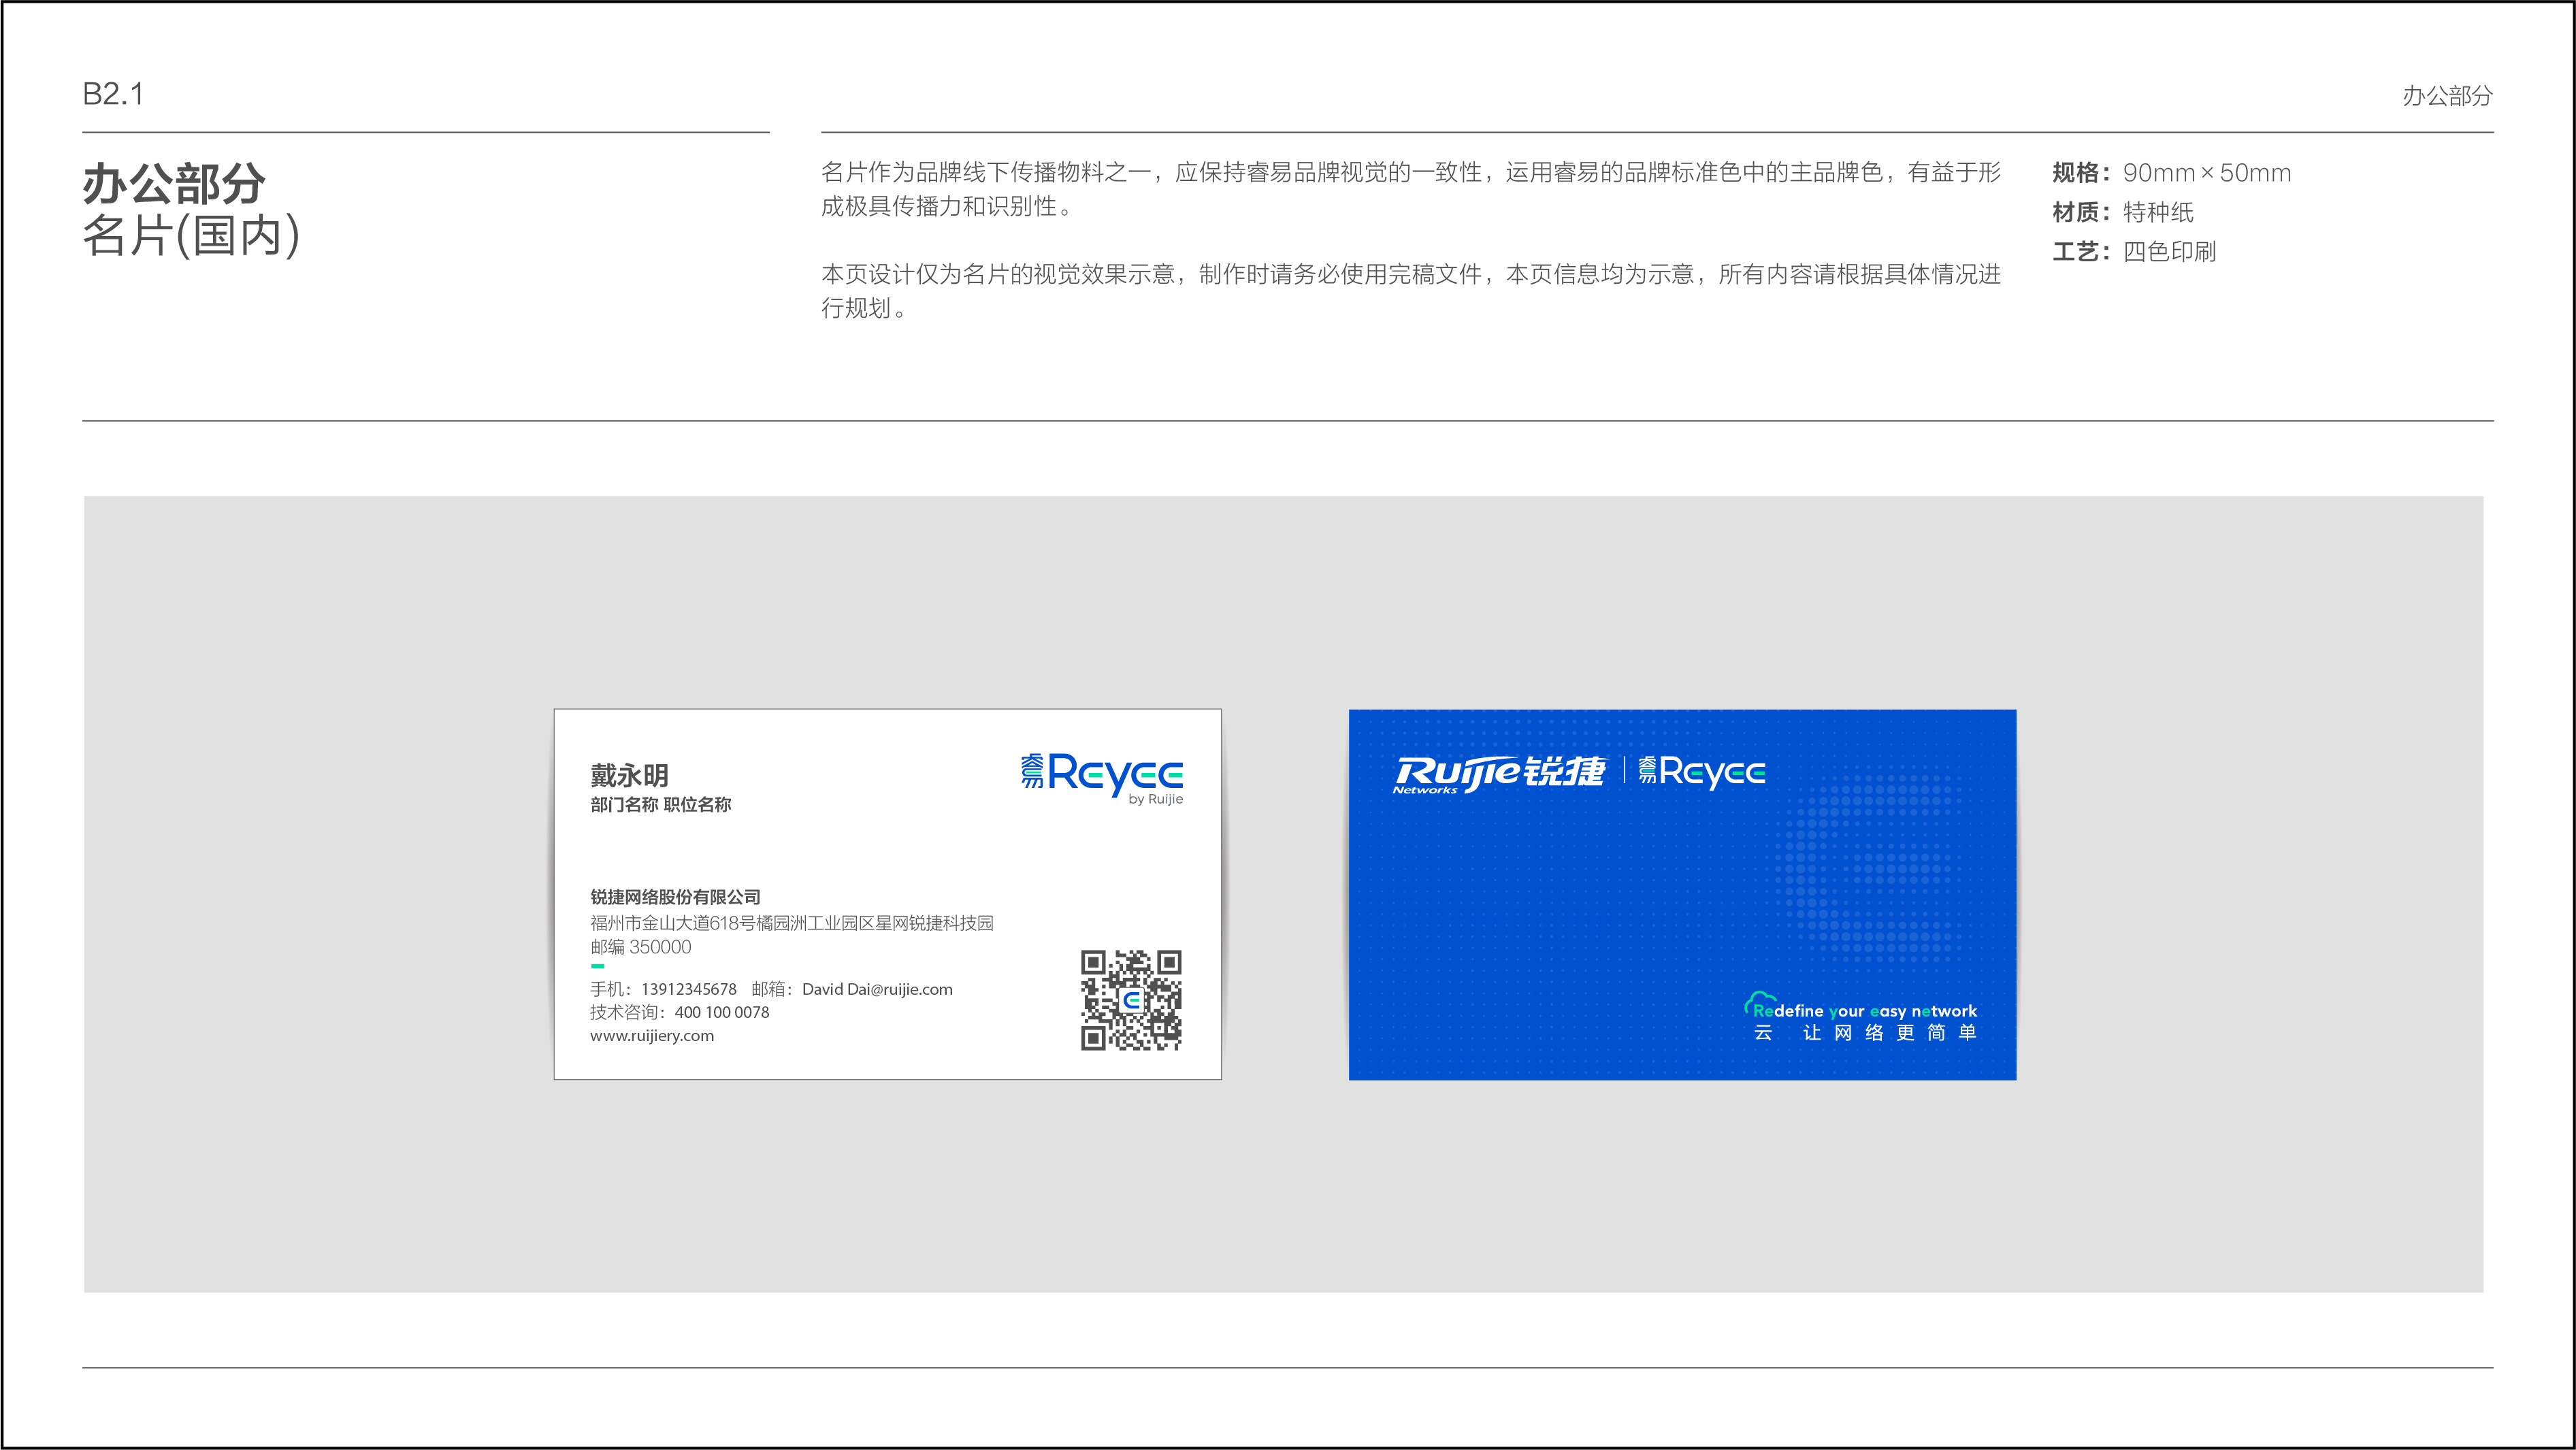Click the white Reyee logo on the blue card

tap(1702, 772)
